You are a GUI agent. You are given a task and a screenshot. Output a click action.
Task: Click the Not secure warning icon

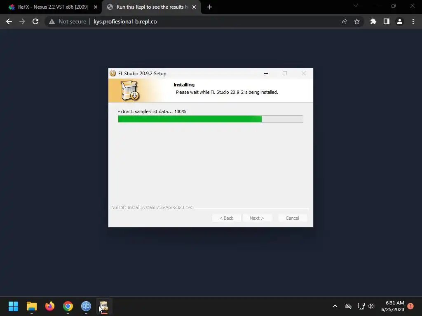(x=52, y=21)
